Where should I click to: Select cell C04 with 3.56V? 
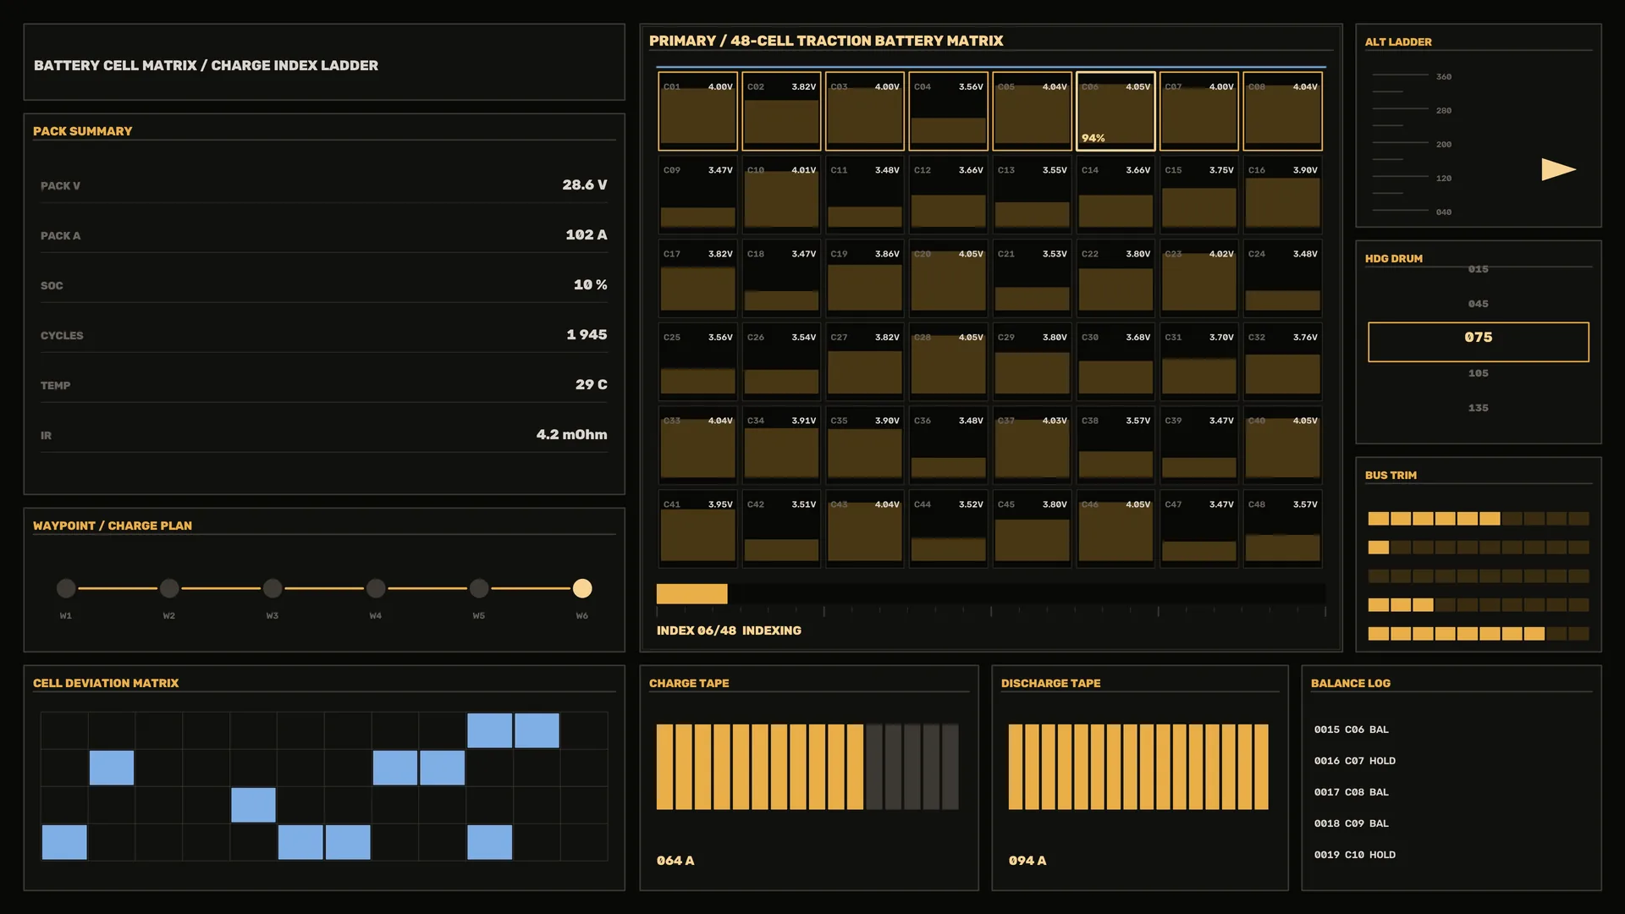(948, 112)
